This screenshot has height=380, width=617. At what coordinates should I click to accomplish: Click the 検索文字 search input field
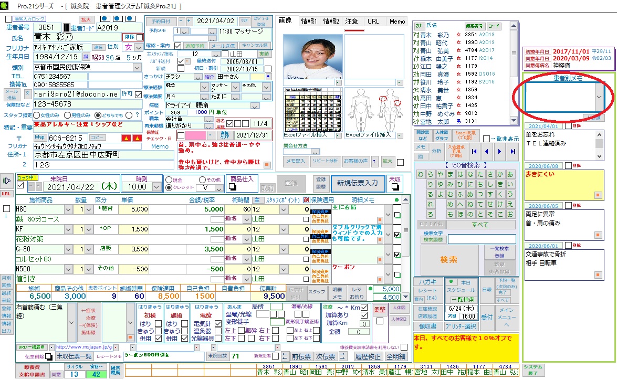coord(481,239)
